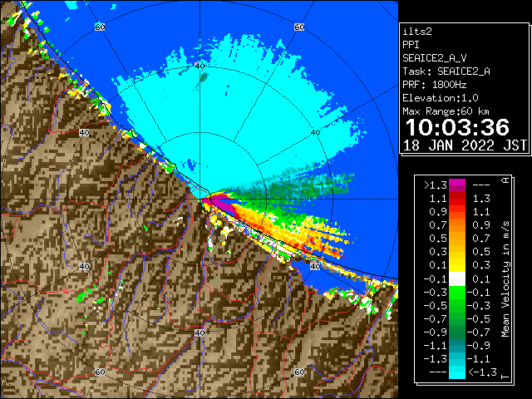Click the 40 range label near the southeast coast
This screenshot has width=532, height=399.
tap(315, 266)
